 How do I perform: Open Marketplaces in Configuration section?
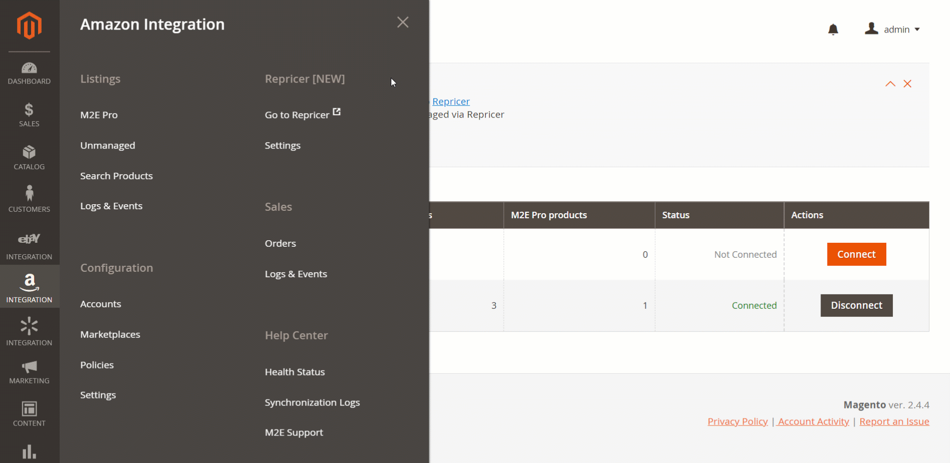click(110, 334)
